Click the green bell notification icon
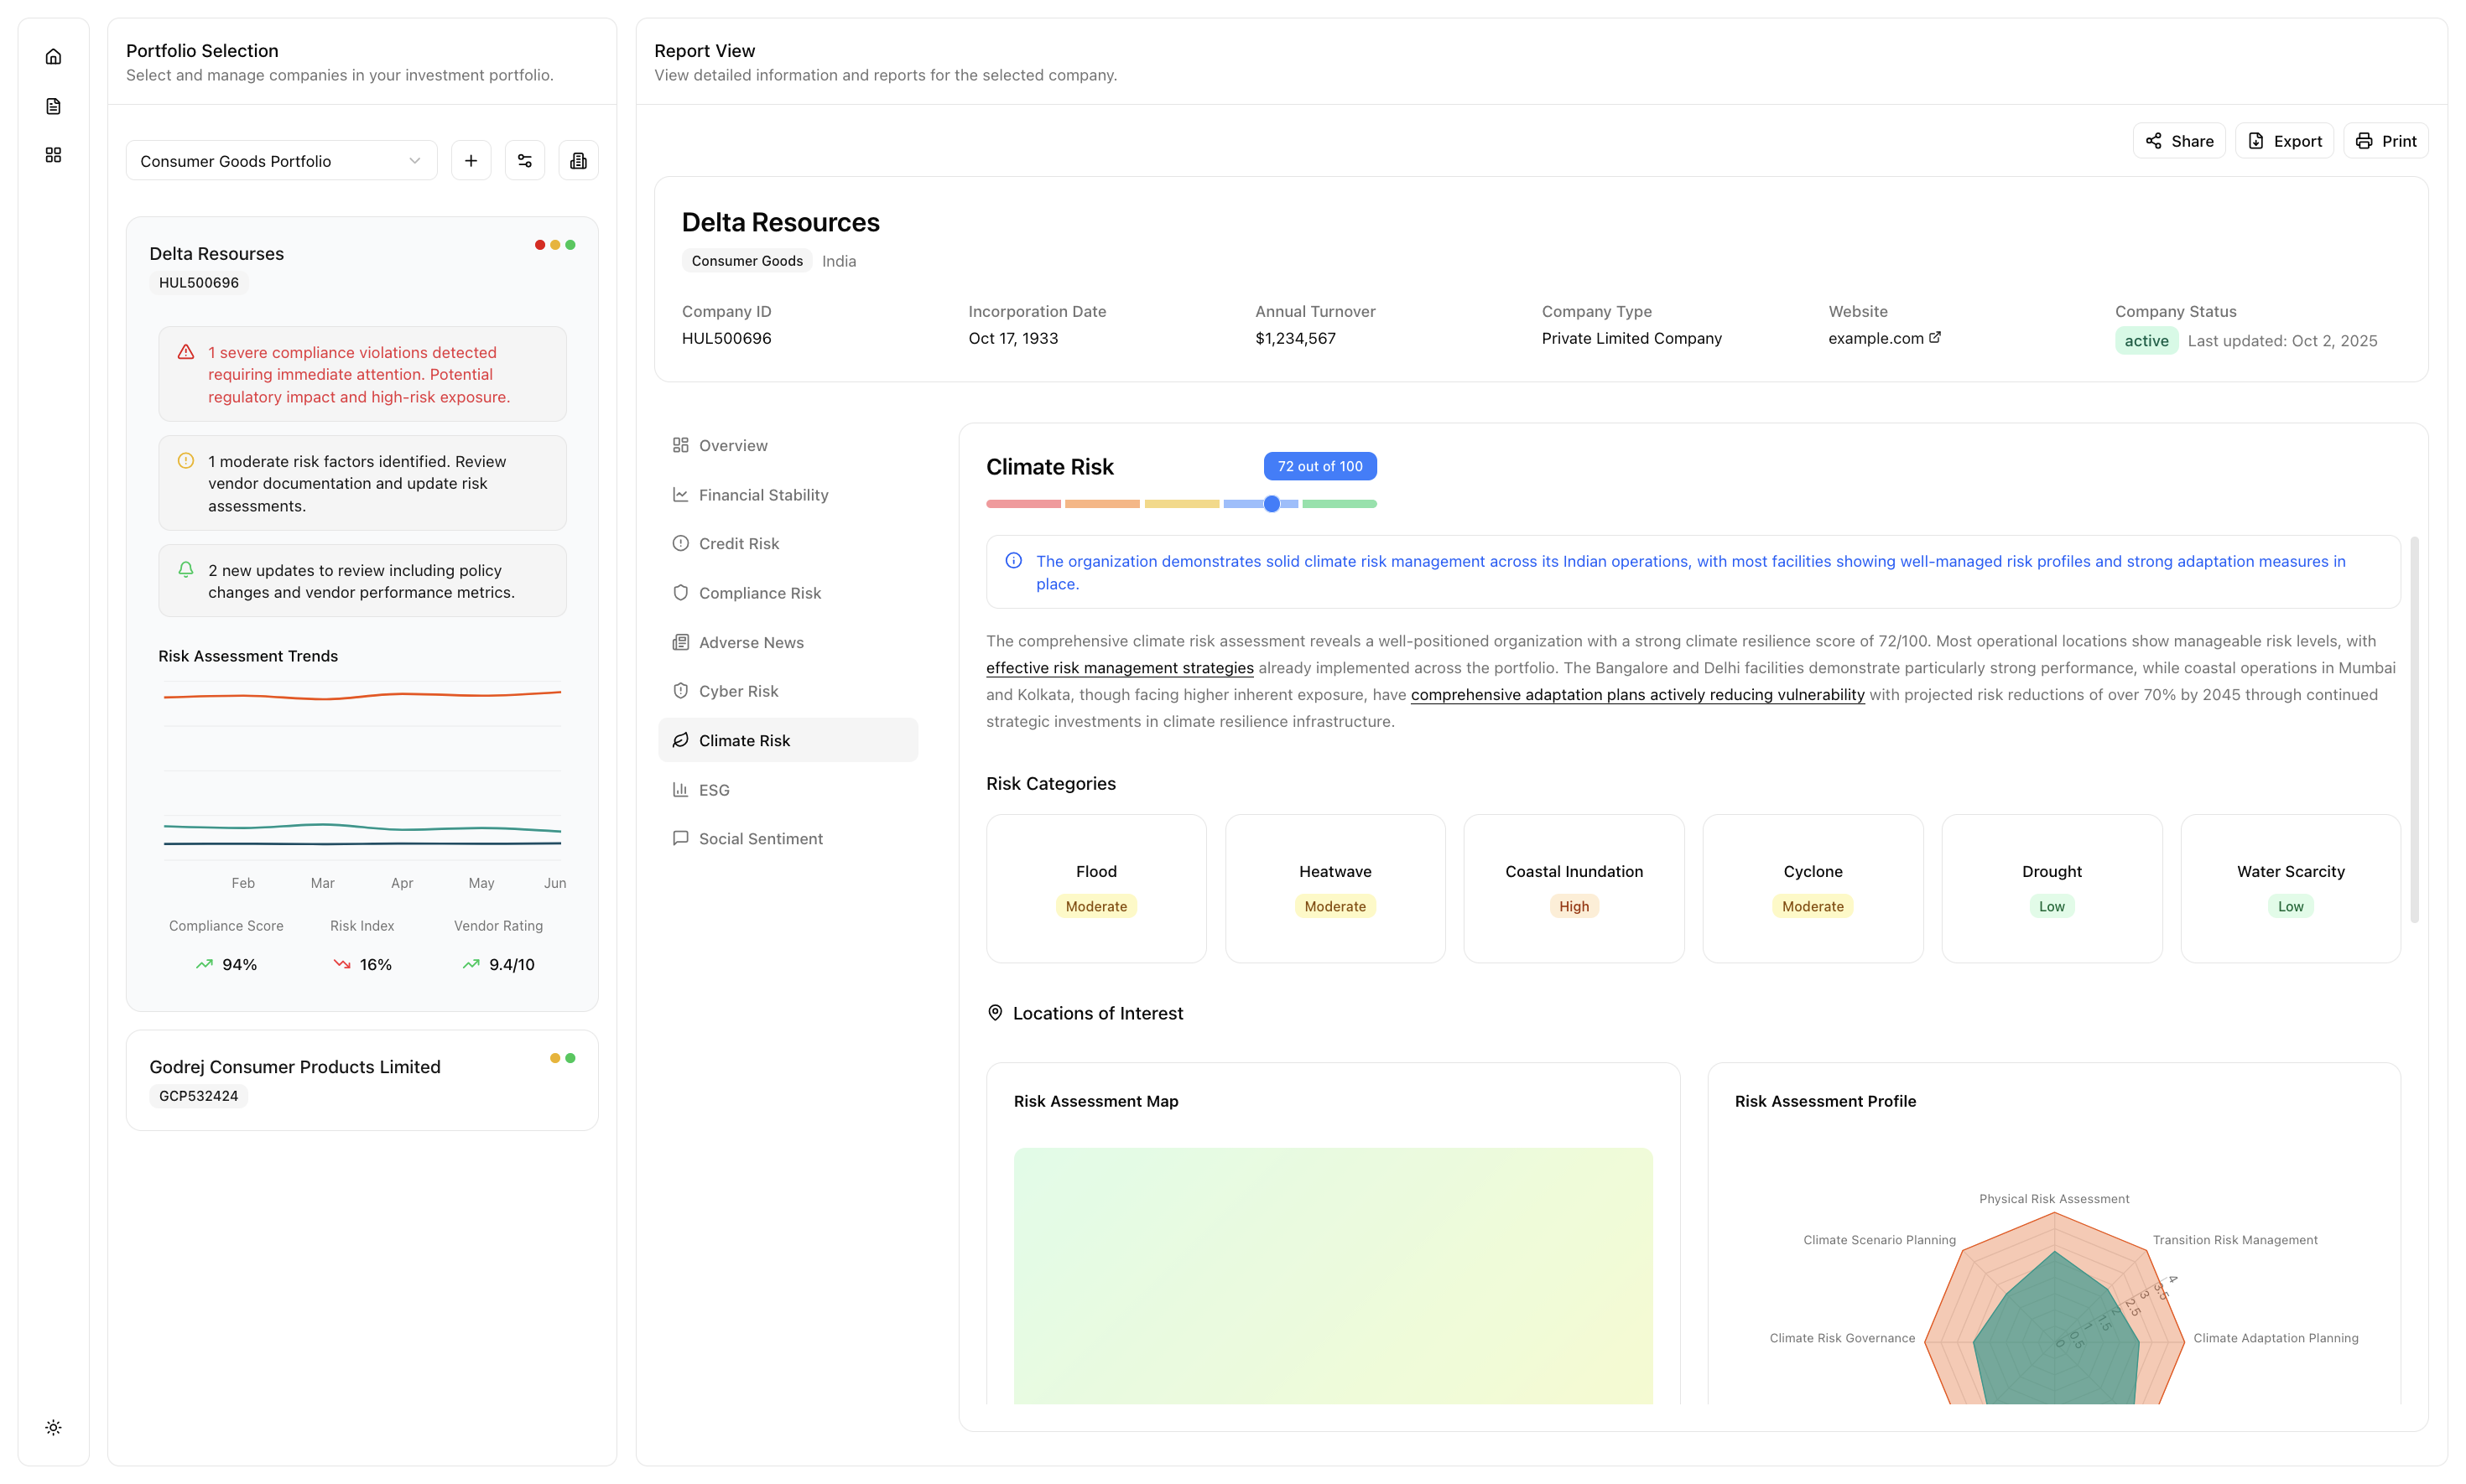2466x1484 pixels. pos(185,570)
